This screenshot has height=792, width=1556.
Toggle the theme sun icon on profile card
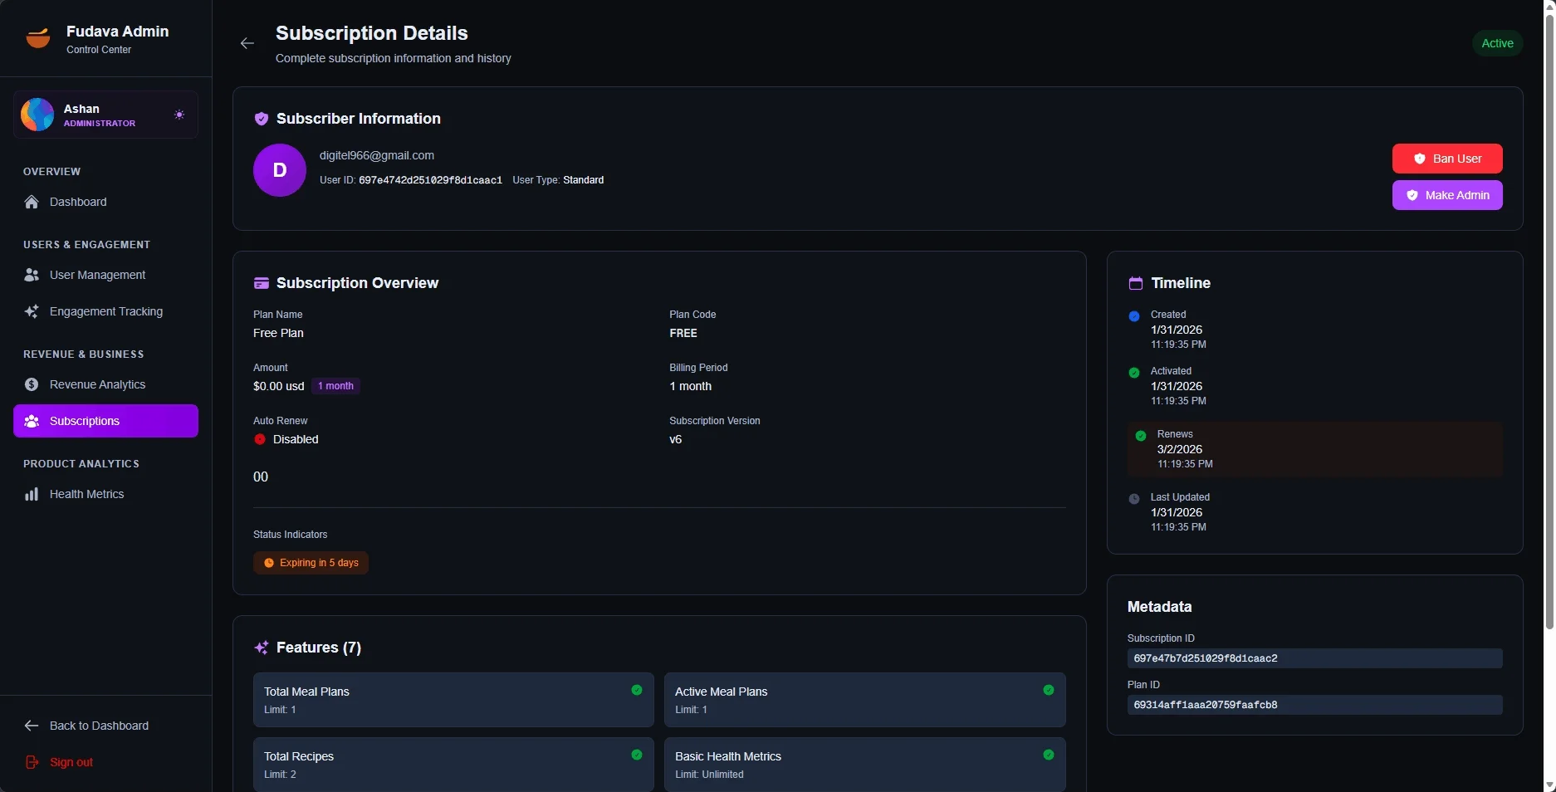(x=179, y=115)
